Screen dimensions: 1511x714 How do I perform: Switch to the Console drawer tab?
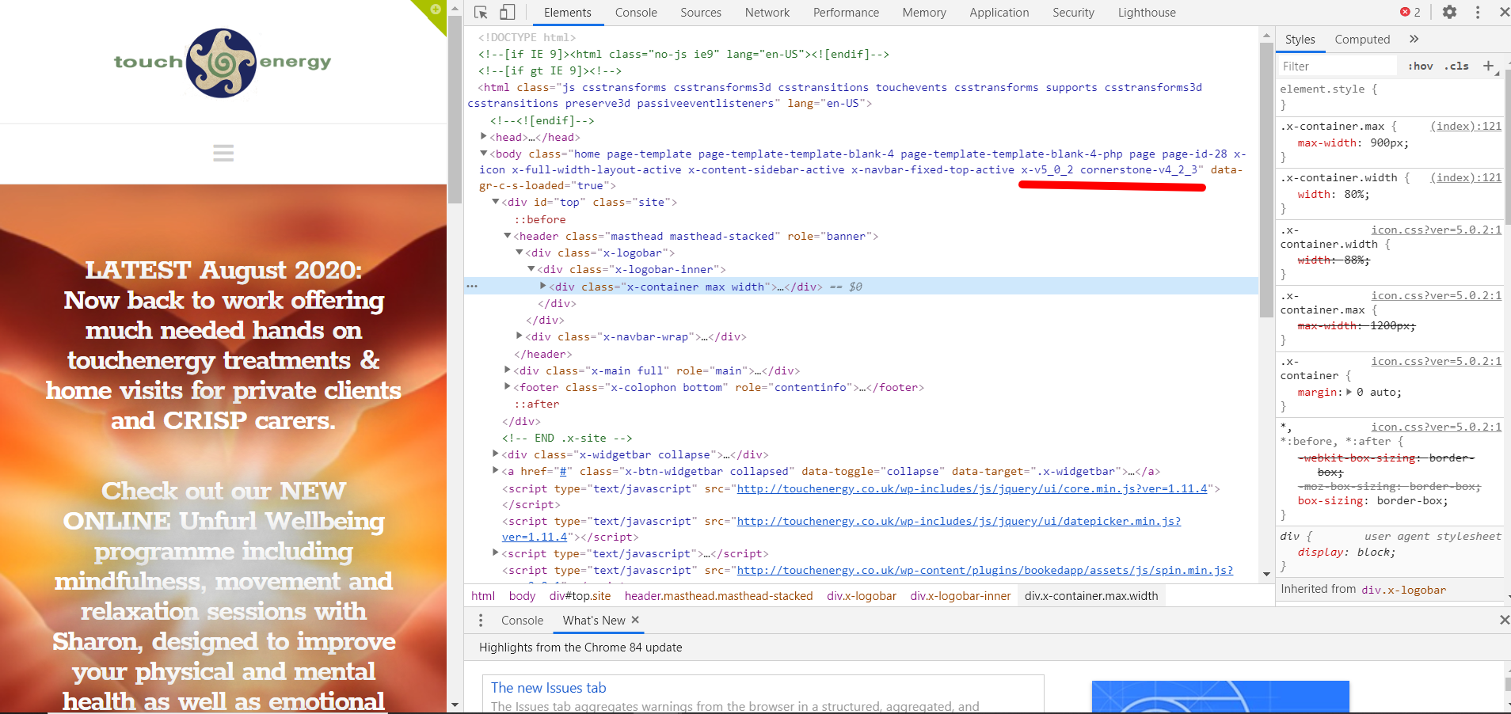(522, 621)
